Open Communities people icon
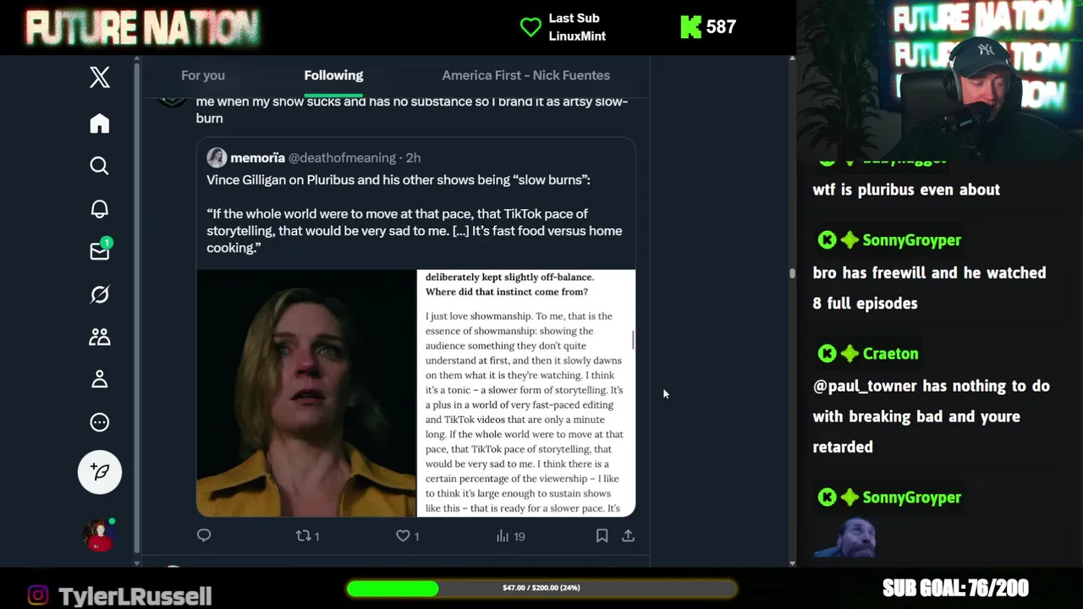Viewport: 1083px width, 609px height. [100, 337]
